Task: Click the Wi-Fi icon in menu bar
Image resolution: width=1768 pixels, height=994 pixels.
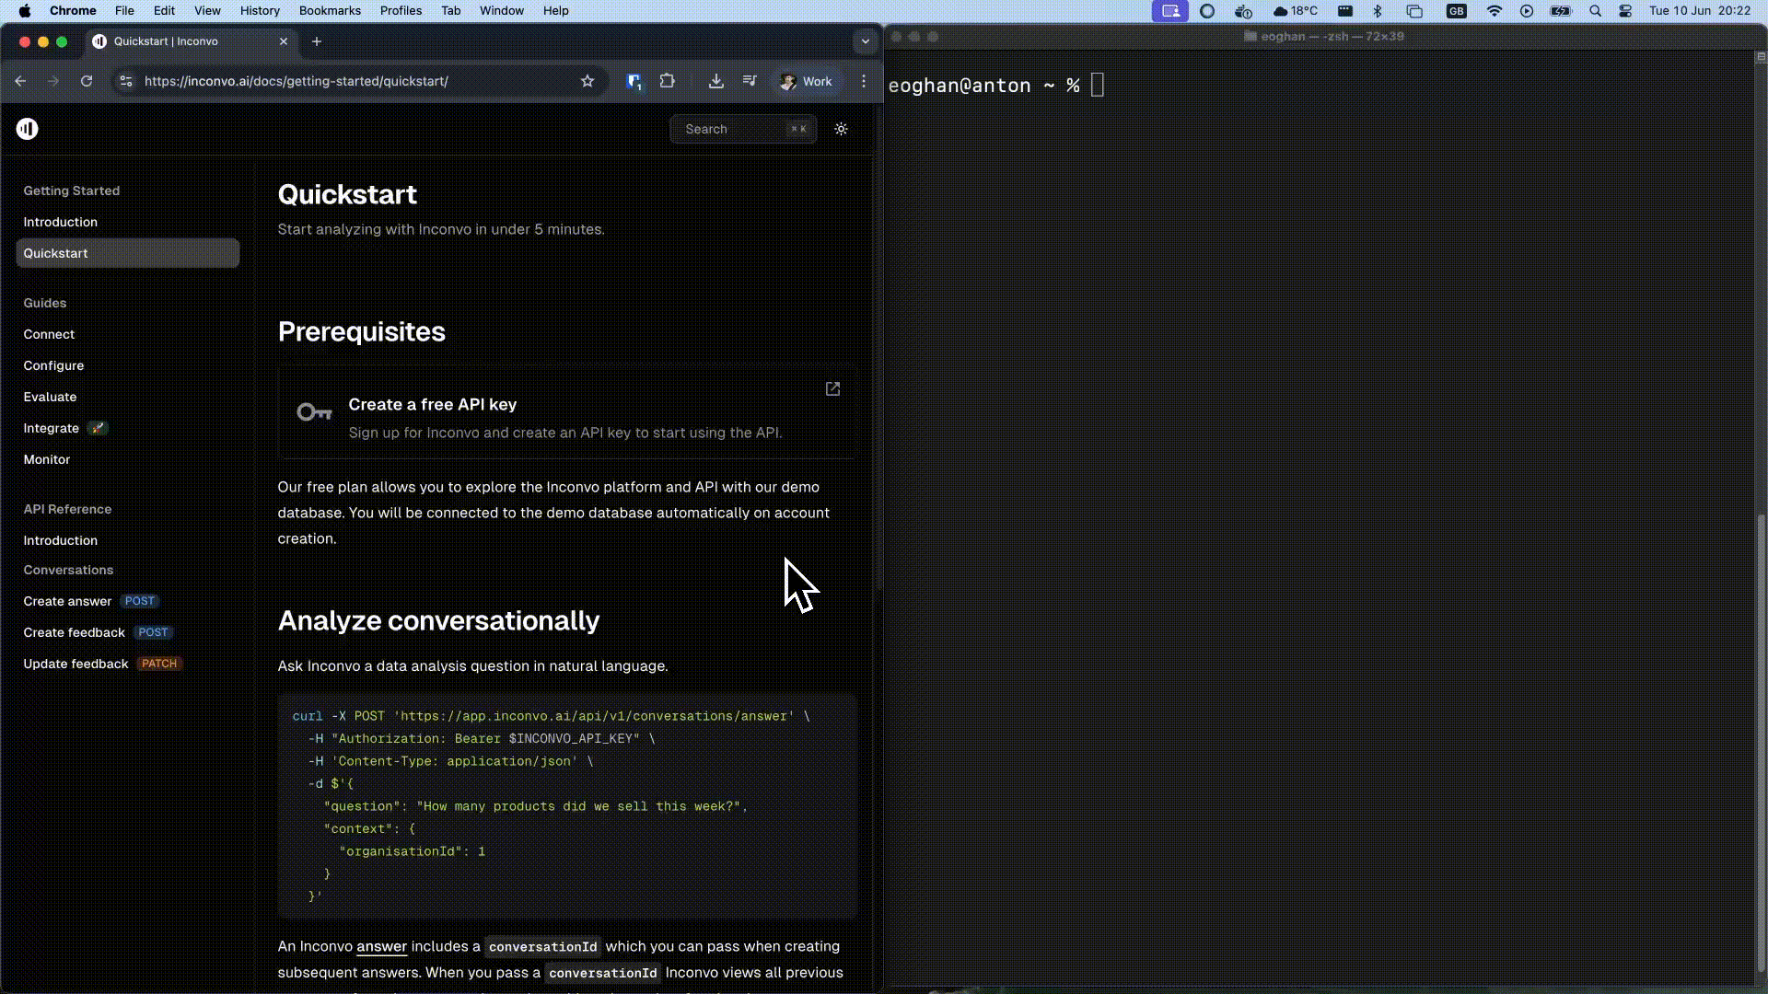Action: [1494, 11]
